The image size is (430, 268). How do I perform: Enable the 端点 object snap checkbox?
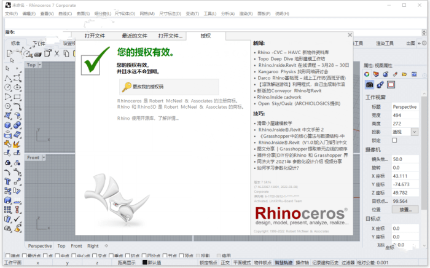7,256
